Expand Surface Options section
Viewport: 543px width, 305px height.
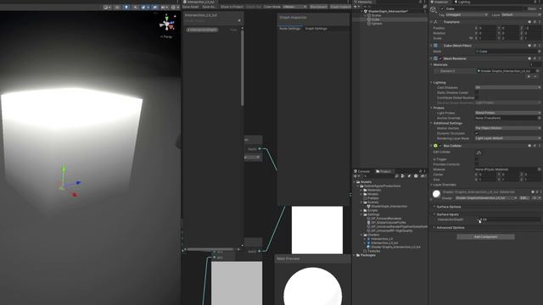pos(449,207)
